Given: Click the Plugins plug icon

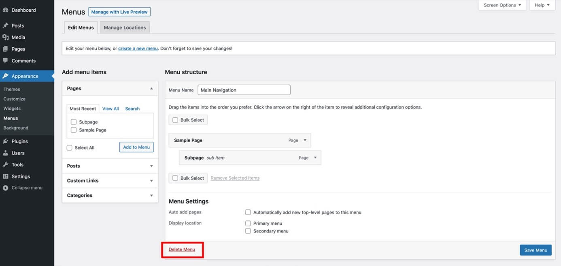Looking at the screenshot, I should [x=5, y=141].
